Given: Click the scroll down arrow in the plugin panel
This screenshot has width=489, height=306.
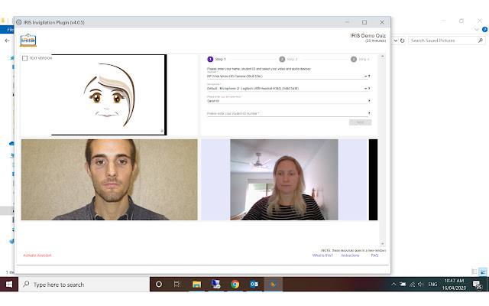Looking at the screenshot, I should 382,244.
